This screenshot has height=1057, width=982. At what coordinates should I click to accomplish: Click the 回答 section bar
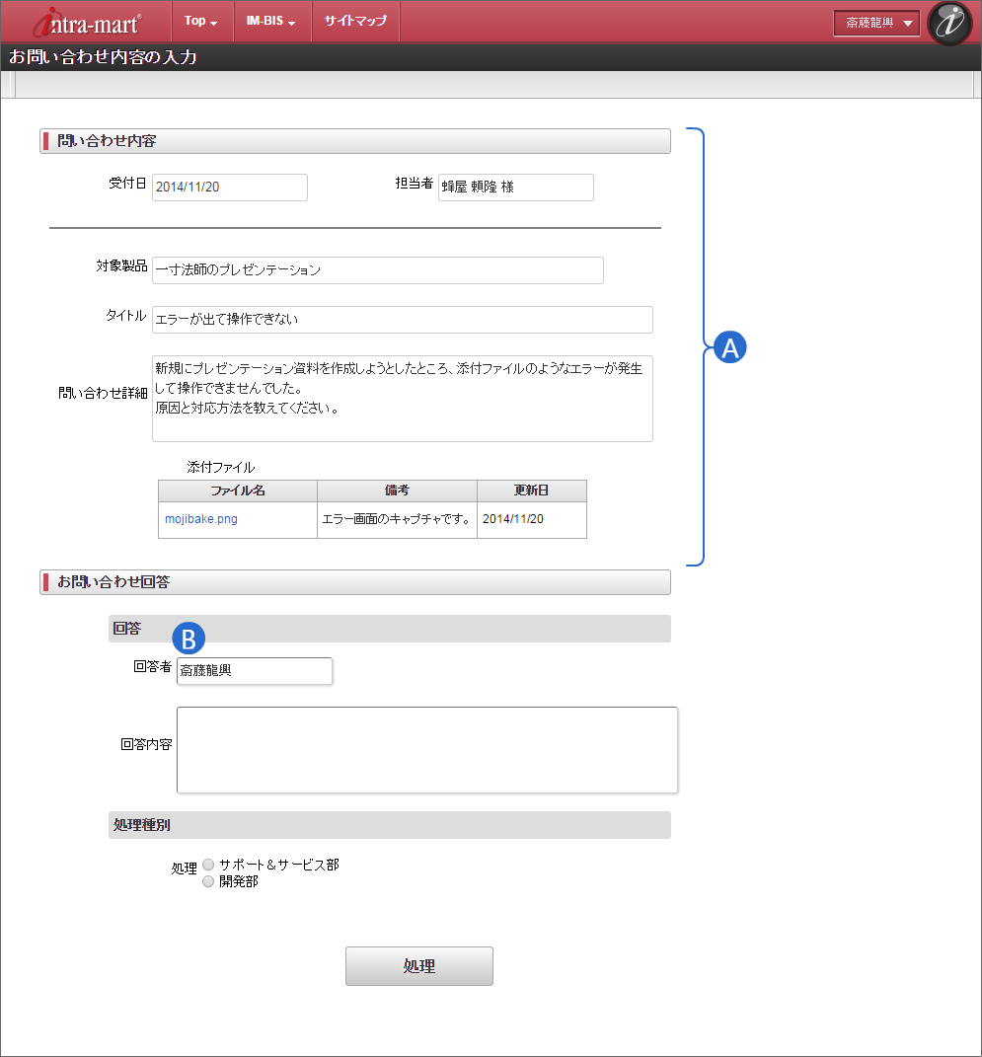point(390,629)
